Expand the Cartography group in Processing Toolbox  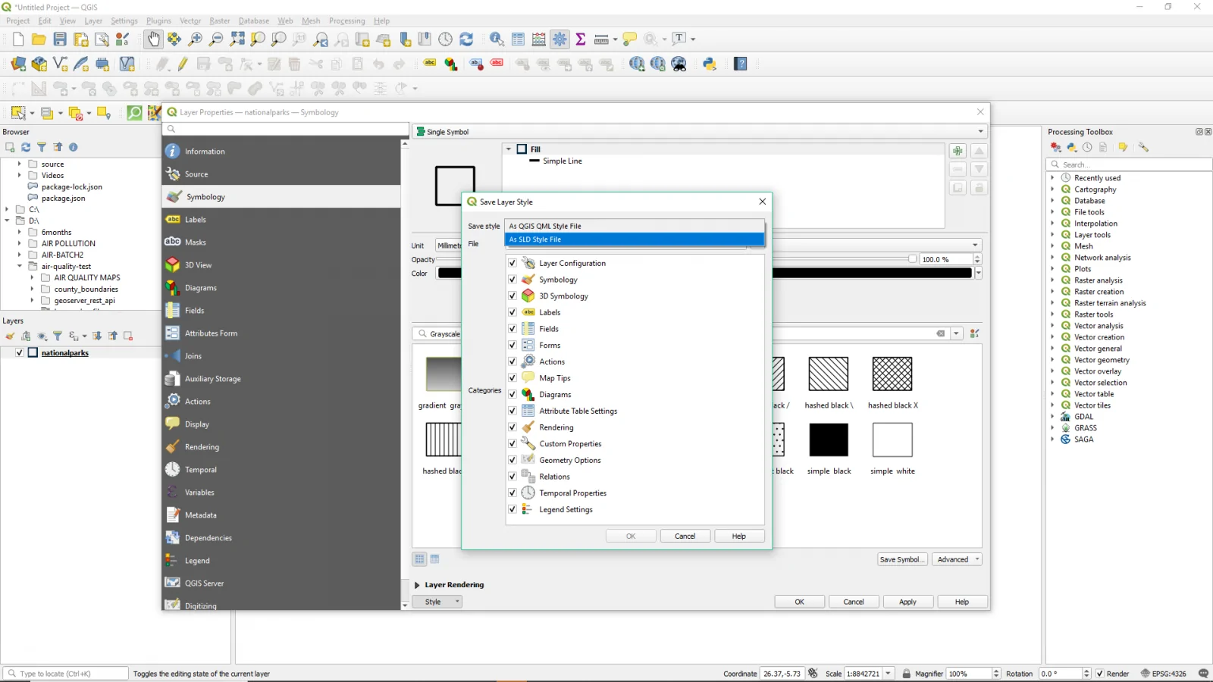tap(1052, 189)
